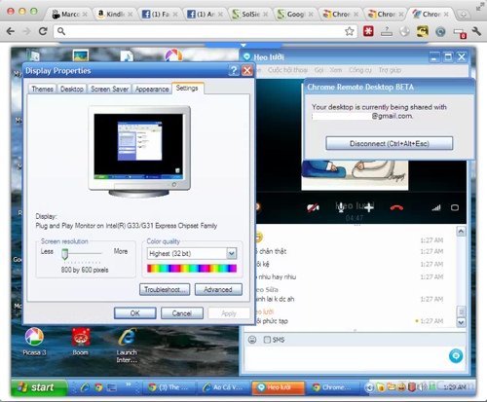The height and width of the screenshot is (402, 487).
Task: Click Disconnect (Ctrl+Alt+Esc) button
Action: pos(390,143)
